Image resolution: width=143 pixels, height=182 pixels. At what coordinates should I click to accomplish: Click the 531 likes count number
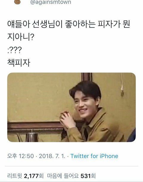[x=86, y=176]
